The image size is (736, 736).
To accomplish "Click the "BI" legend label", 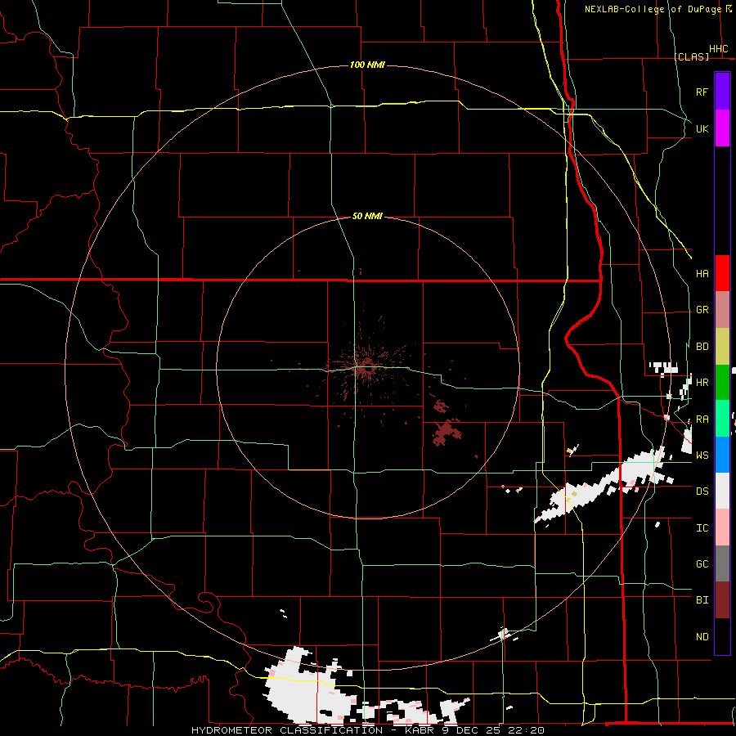I will (x=702, y=600).
